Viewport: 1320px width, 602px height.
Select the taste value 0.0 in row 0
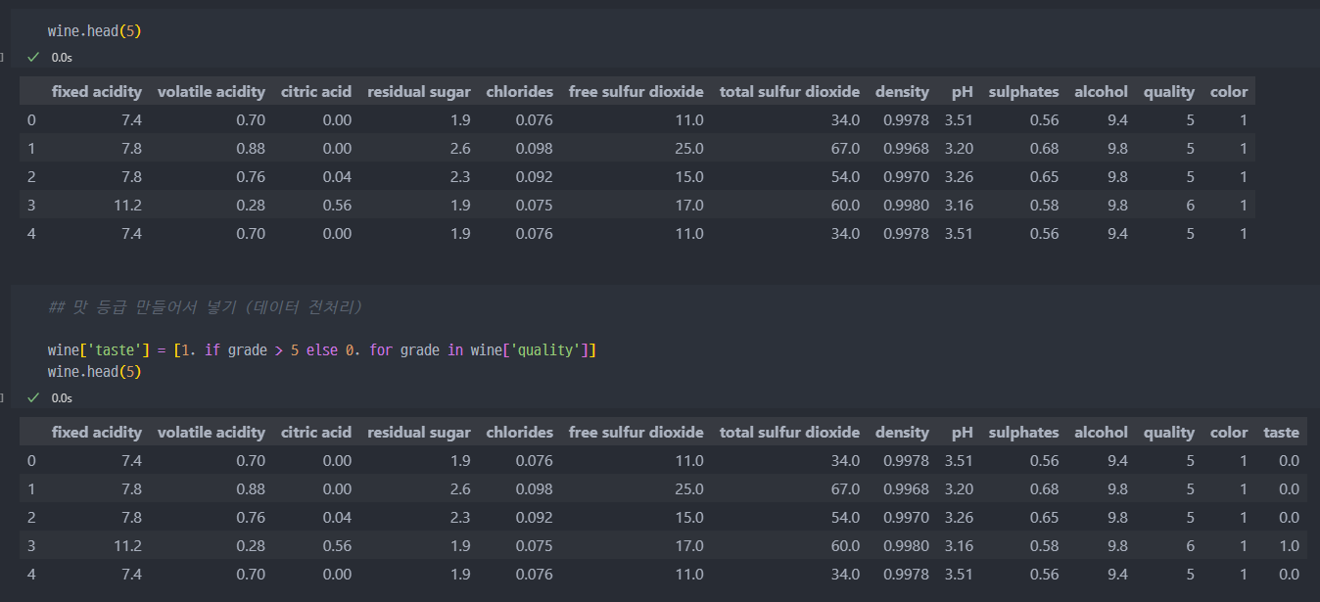coord(1288,461)
